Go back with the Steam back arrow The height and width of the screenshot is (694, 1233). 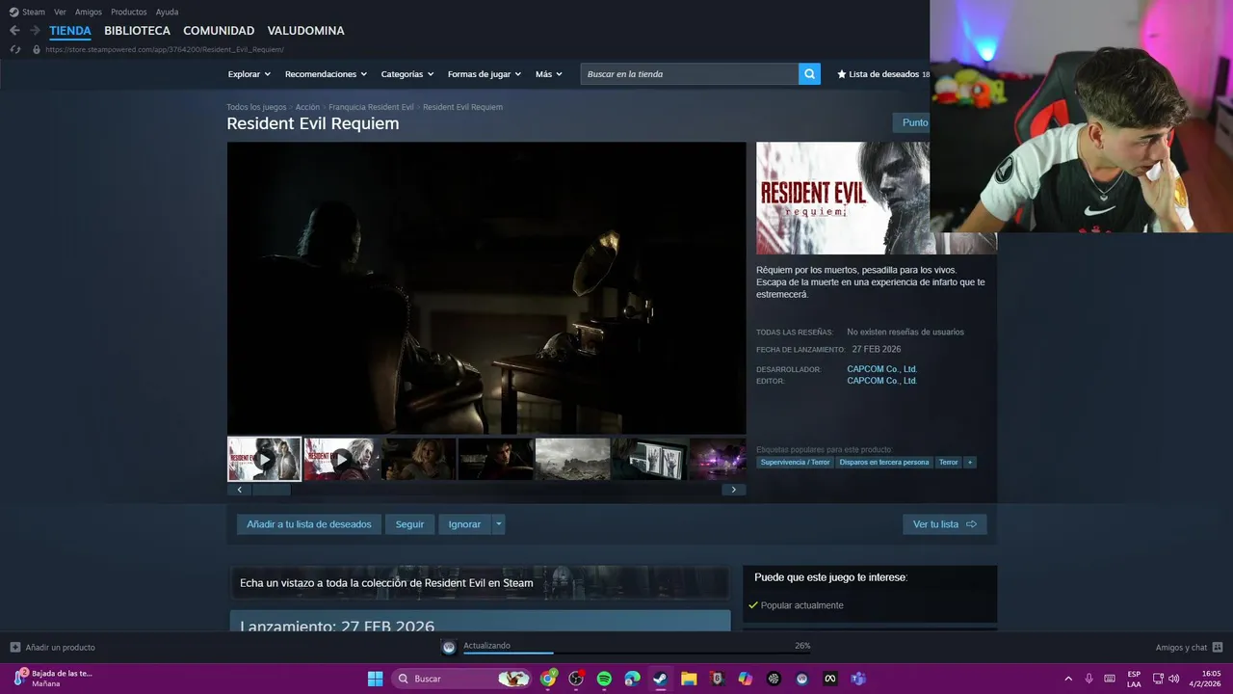tap(14, 31)
